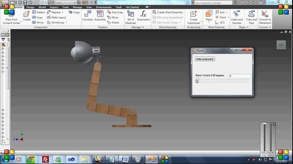Screen dimensions: 293x164
Task: Open the Axis tool dropdown arrow
Action: [x=227, y=12]
